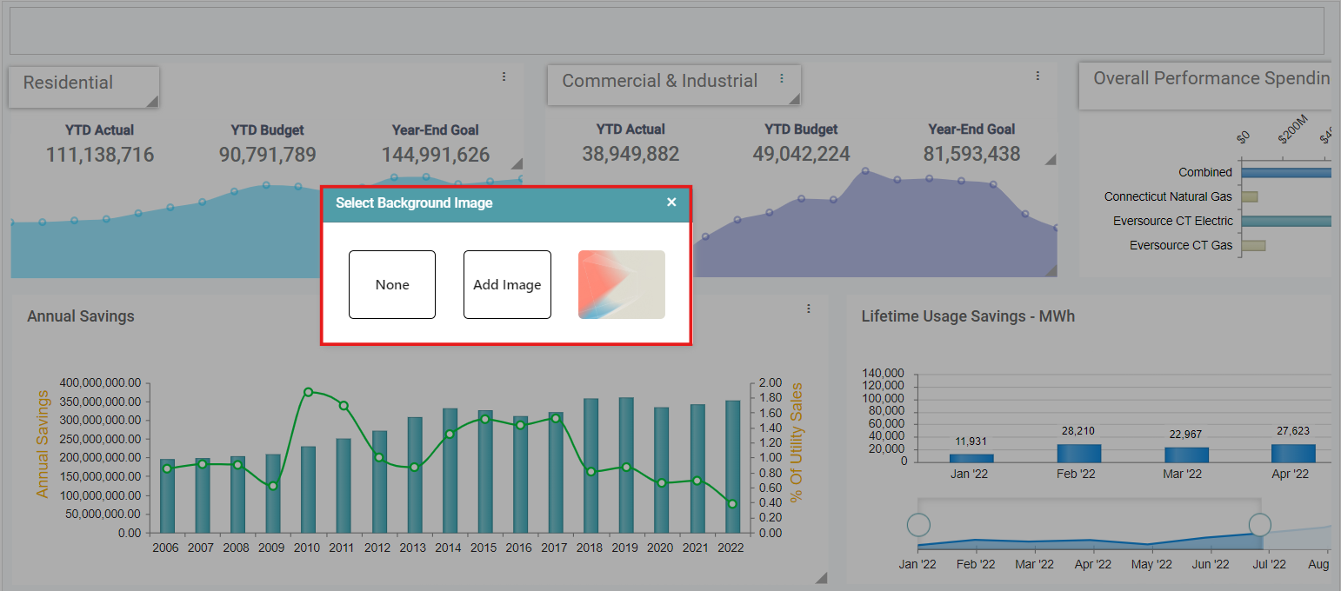
Task: Open Residential panel three-dot menu
Action: coord(504,76)
